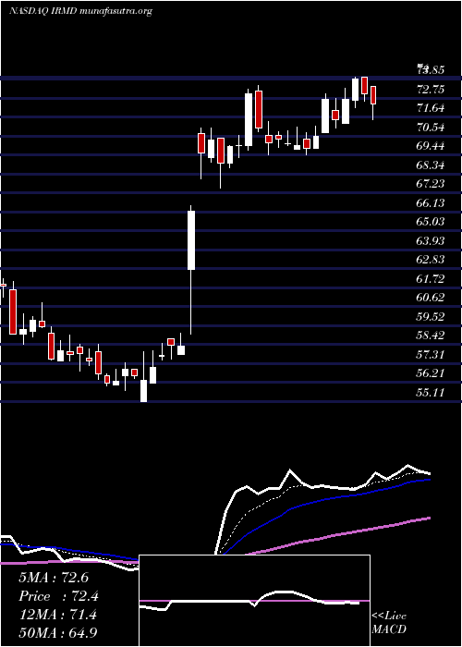Viewport: 462px width, 647px height.
Task: Click the 50MA : 64.9 value
Action: (x=58, y=632)
